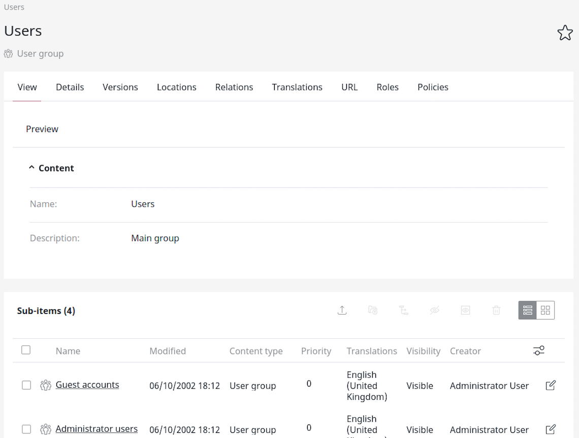Open the Roles tab
This screenshot has height=438, width=579.
(388, 87)
